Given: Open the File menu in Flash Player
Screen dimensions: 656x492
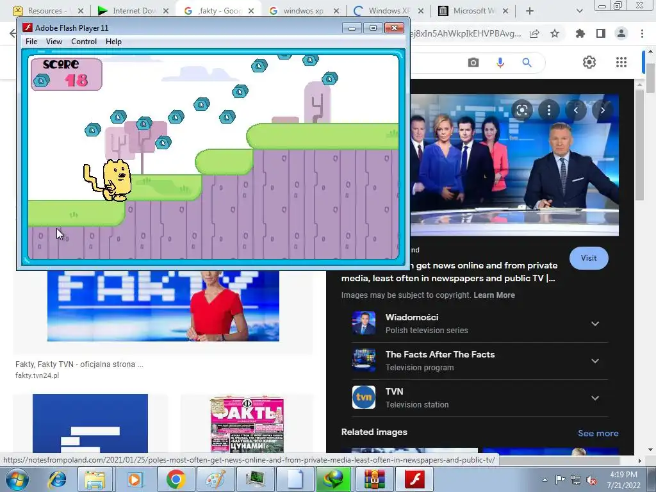Looking at the screenshot, I should [x=31, y=42].
